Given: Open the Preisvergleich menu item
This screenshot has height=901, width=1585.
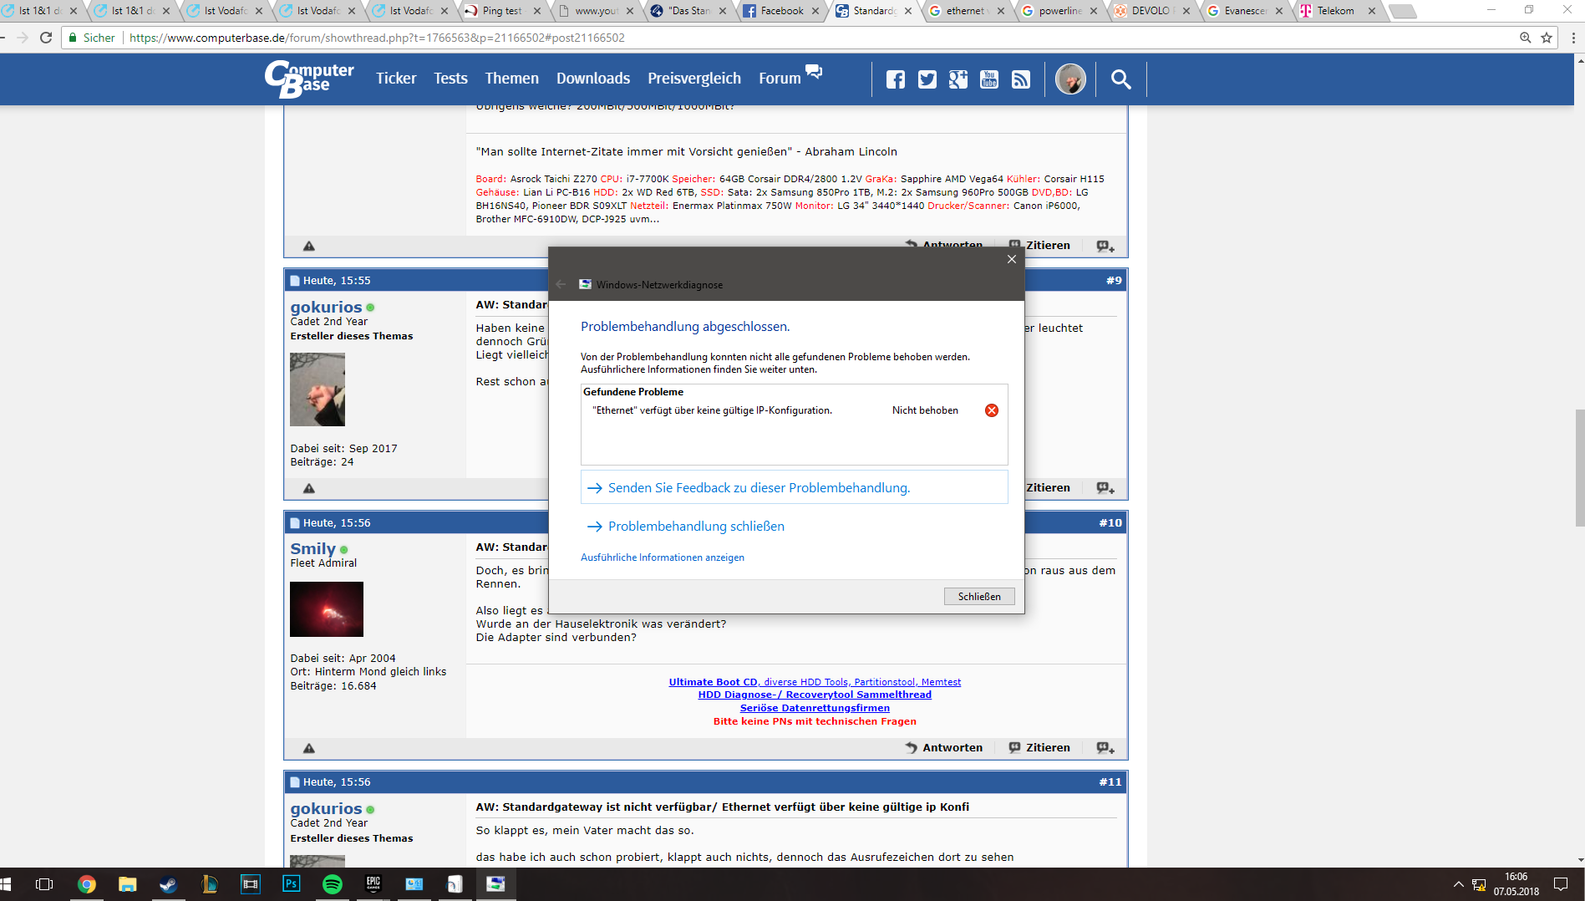Looking at the screenshot, I should (694, 79).
